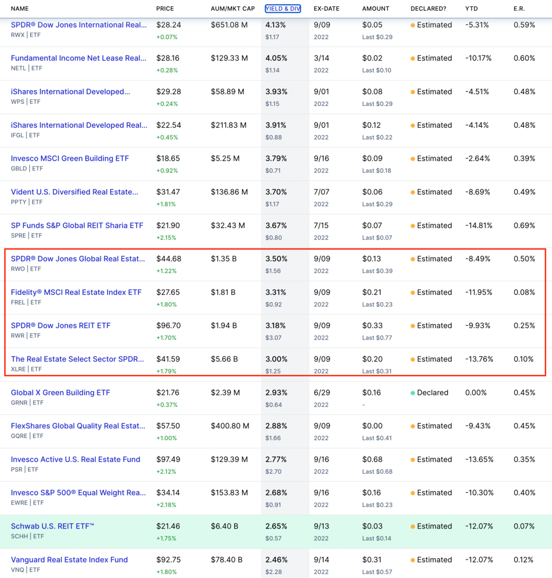Screen dimensions: 552x578
Task: Open Fundamental Income Net Lease Real... link
Action: [x=79, y=58]
